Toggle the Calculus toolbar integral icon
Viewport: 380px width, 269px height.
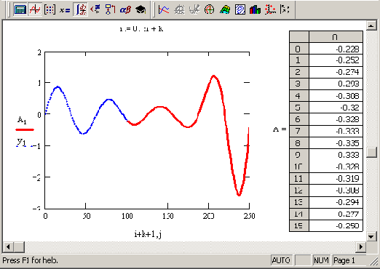click(x=80, y=9)
